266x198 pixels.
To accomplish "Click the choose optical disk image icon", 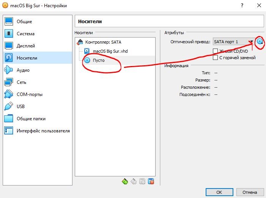I will [x=260, y=41].
